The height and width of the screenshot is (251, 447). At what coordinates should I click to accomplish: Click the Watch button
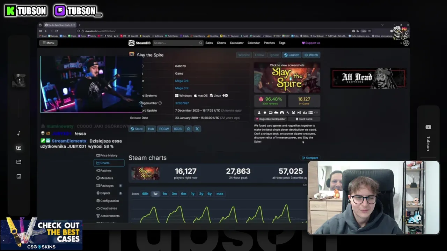pyautogui.click(x=311, y=55)
